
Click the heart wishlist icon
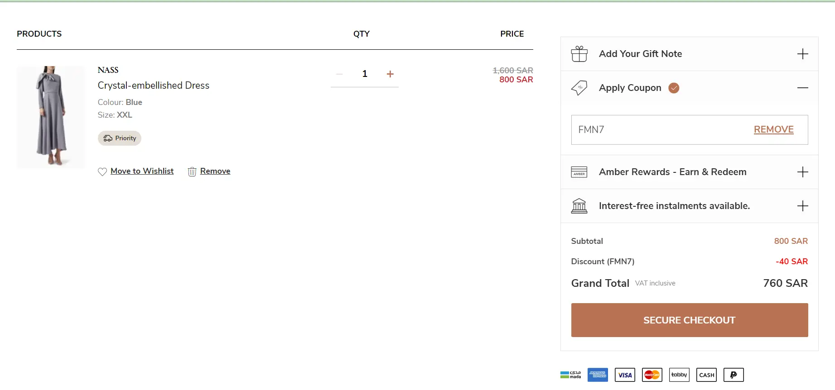(x=102, y=171)
